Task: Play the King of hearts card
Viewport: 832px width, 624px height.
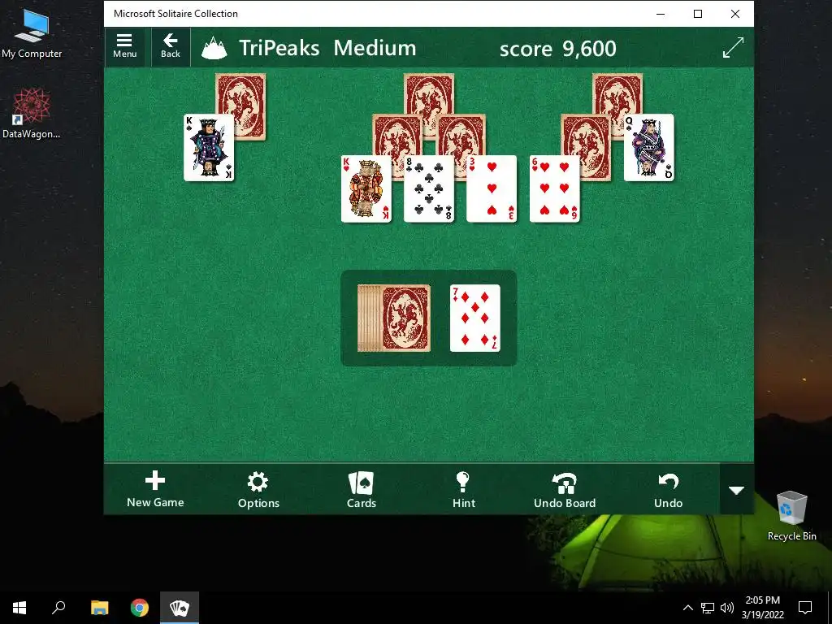Action: [366, 188]
